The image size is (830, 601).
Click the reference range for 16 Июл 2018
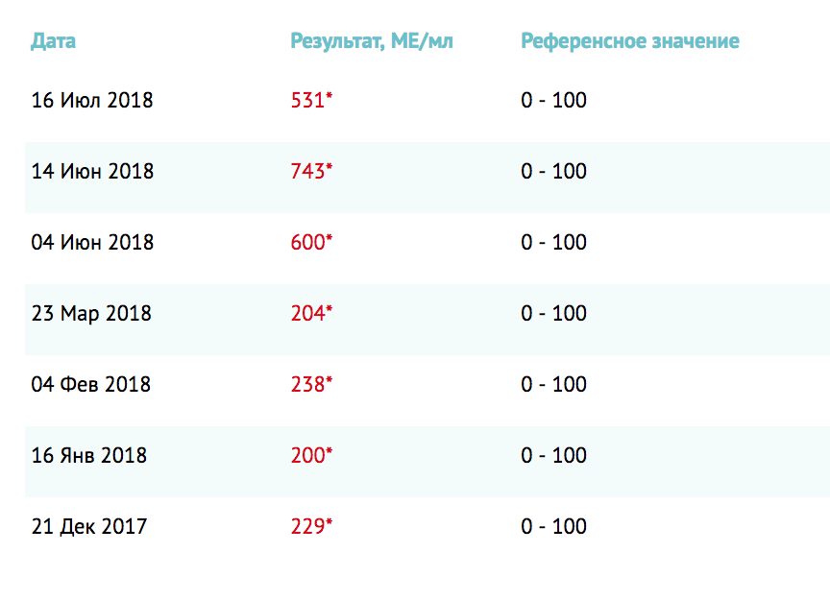(554, 100)
